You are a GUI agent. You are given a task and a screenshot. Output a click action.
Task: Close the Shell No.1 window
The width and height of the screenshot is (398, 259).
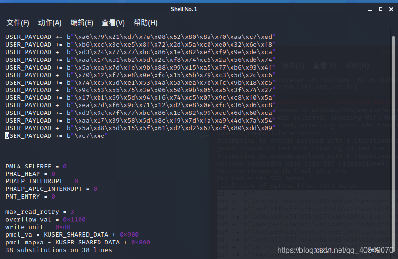391,9
